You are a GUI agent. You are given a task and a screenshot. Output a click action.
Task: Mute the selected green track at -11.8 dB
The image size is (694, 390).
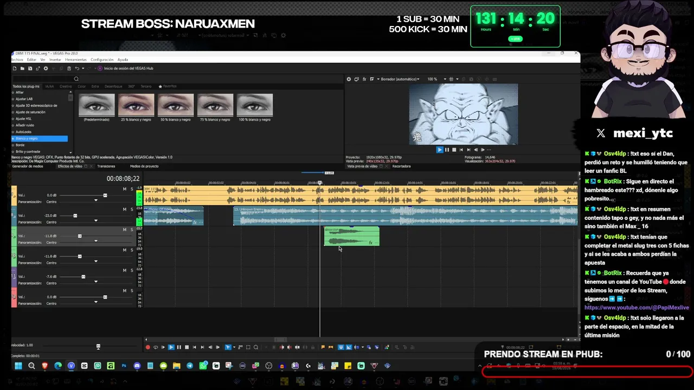pos(125,230)
